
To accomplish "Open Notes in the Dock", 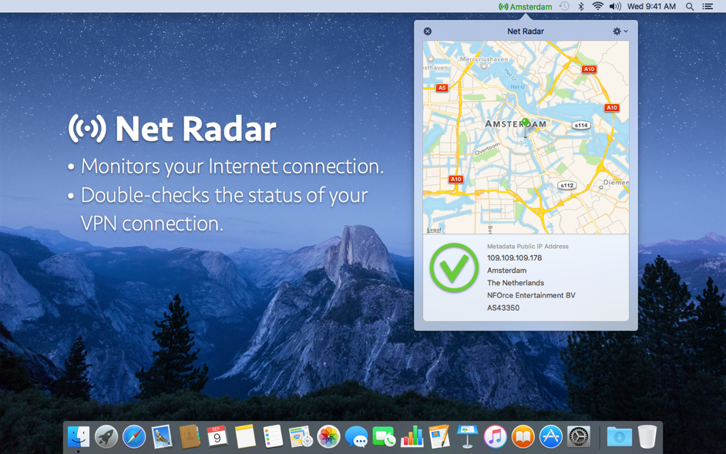I will click(x=245, y=436).
